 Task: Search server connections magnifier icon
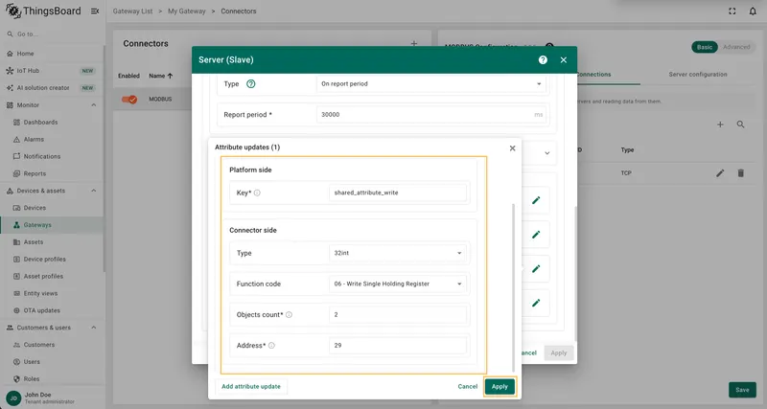(x=740, y=125)
